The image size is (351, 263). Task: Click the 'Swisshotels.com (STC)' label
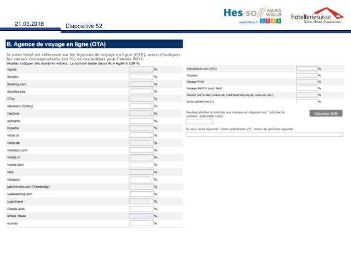202,69
